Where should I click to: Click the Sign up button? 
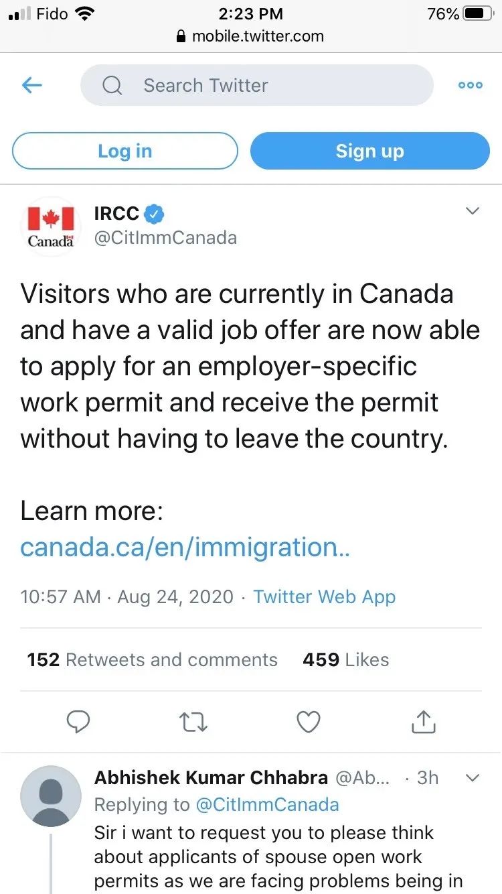point(370,151)
